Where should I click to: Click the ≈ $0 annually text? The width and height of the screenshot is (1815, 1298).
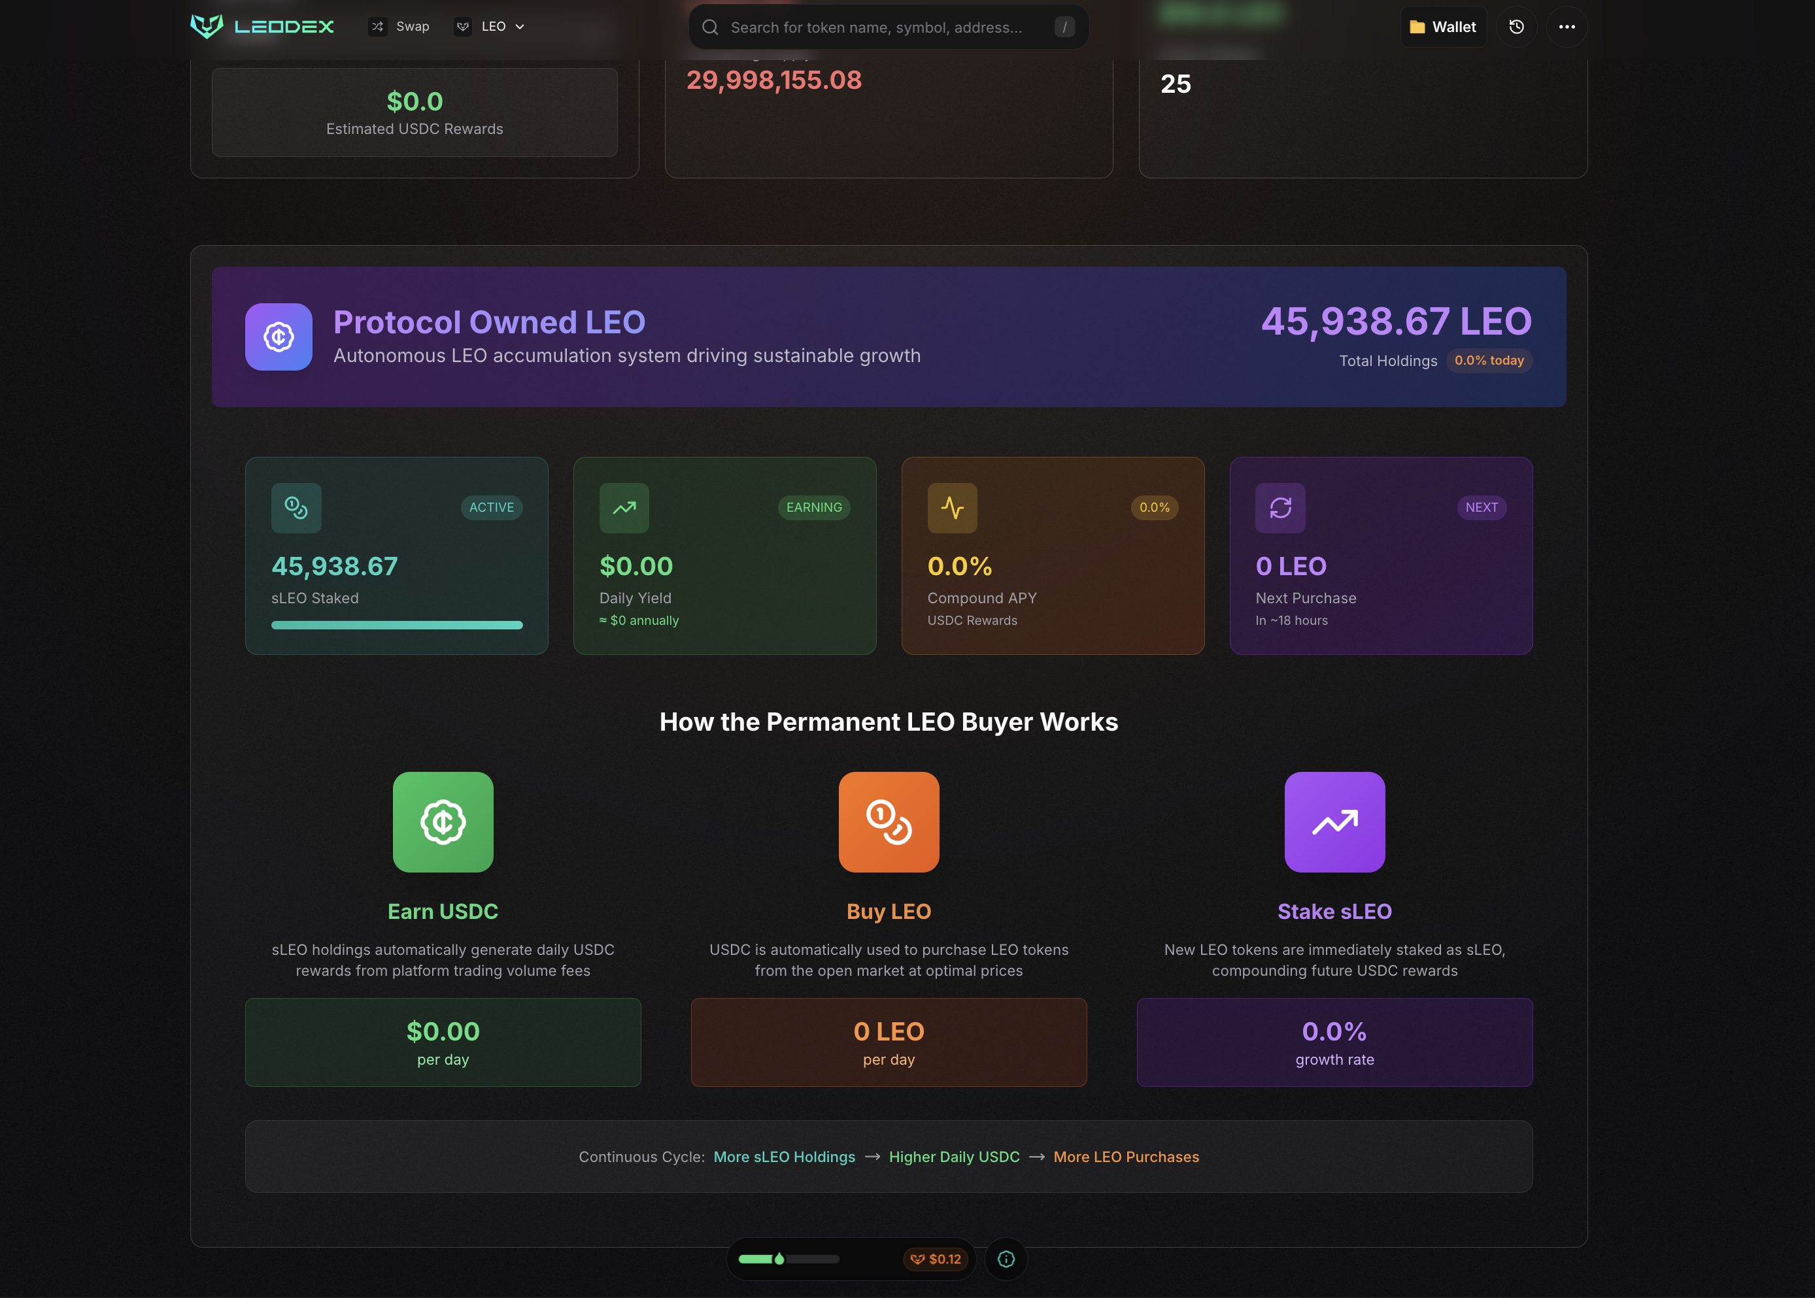[x=639, y=620]
